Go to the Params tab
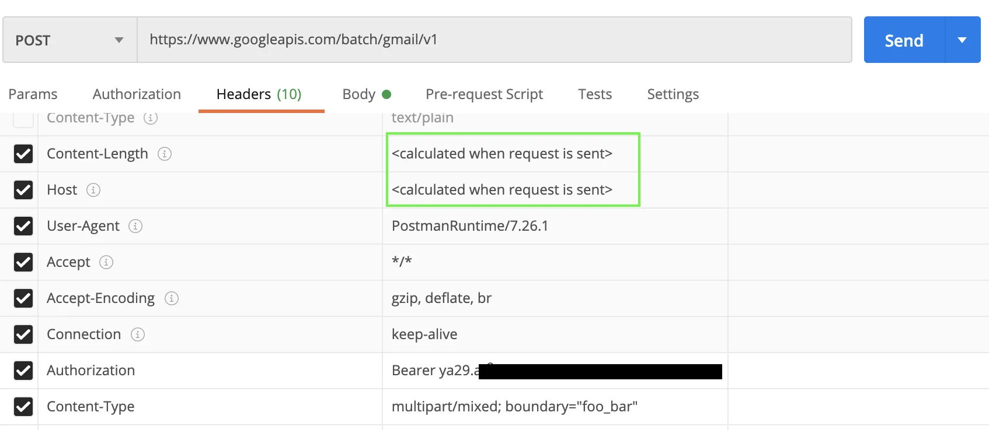This screenshot has width=989, height=430. coord(33,94)
